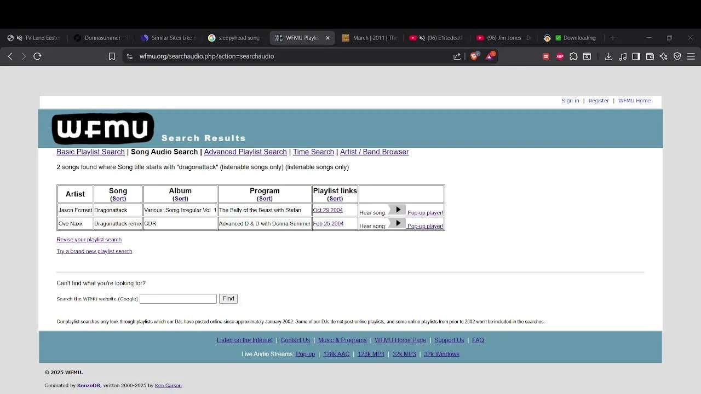Open the AdBlock Plus ABP extension
This screenshot has width=701, height=394.
(x=560, y=56)
